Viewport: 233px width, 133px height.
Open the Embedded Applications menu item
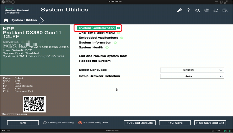pos(98,38)
